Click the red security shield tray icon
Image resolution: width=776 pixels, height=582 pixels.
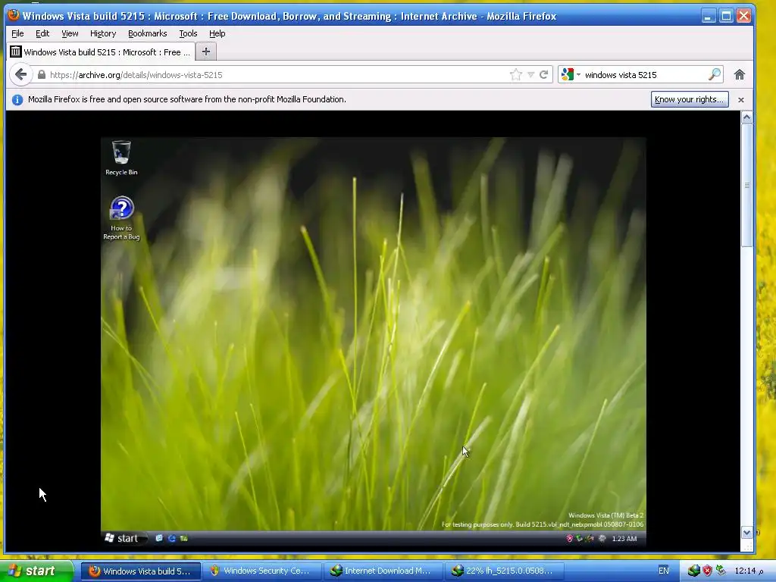click(x=707, y=571)
